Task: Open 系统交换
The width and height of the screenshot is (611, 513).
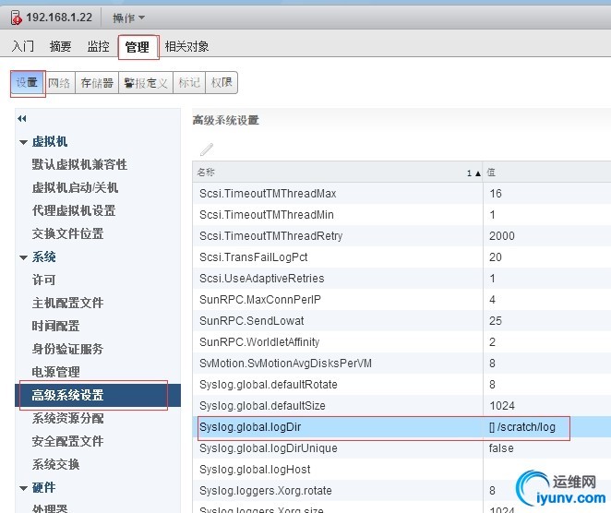Action: [55, 464]
